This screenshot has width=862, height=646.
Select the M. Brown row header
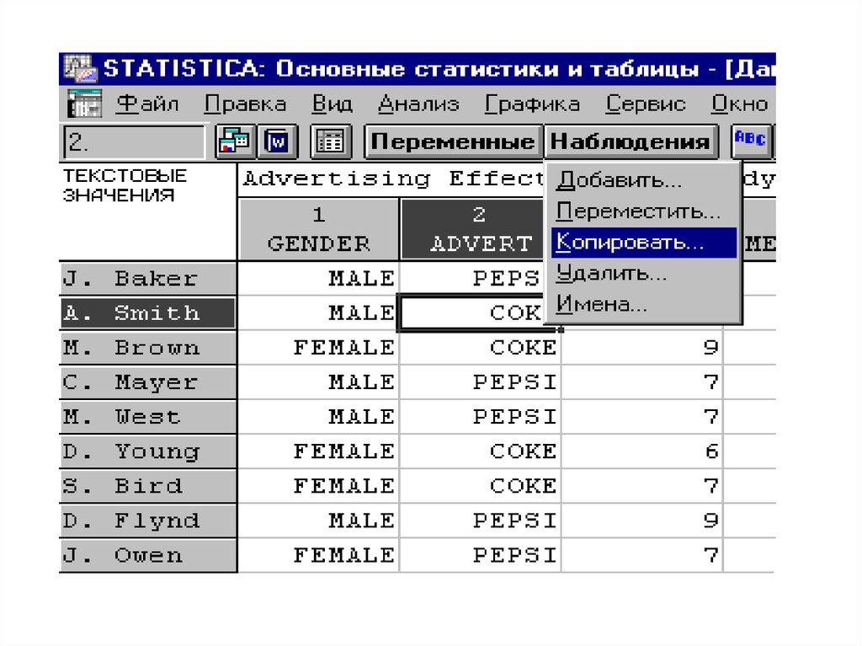coord(148,348)
